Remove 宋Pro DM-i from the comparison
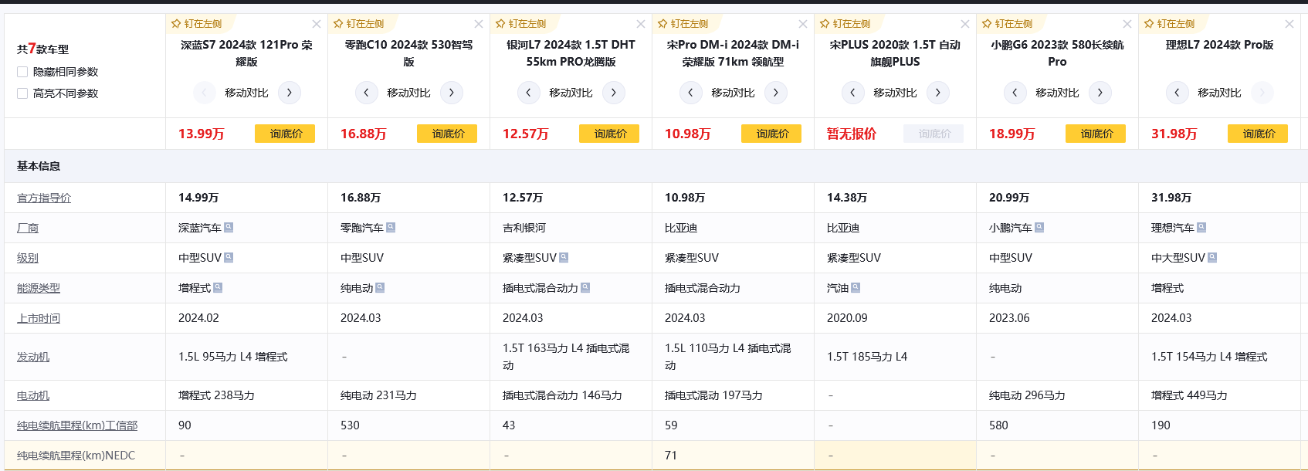 point(803,24)
